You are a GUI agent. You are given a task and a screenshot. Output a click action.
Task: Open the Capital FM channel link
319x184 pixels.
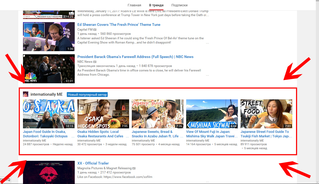85,30
